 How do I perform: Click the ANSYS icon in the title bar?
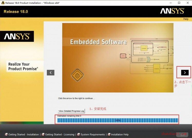coord(3,3)
